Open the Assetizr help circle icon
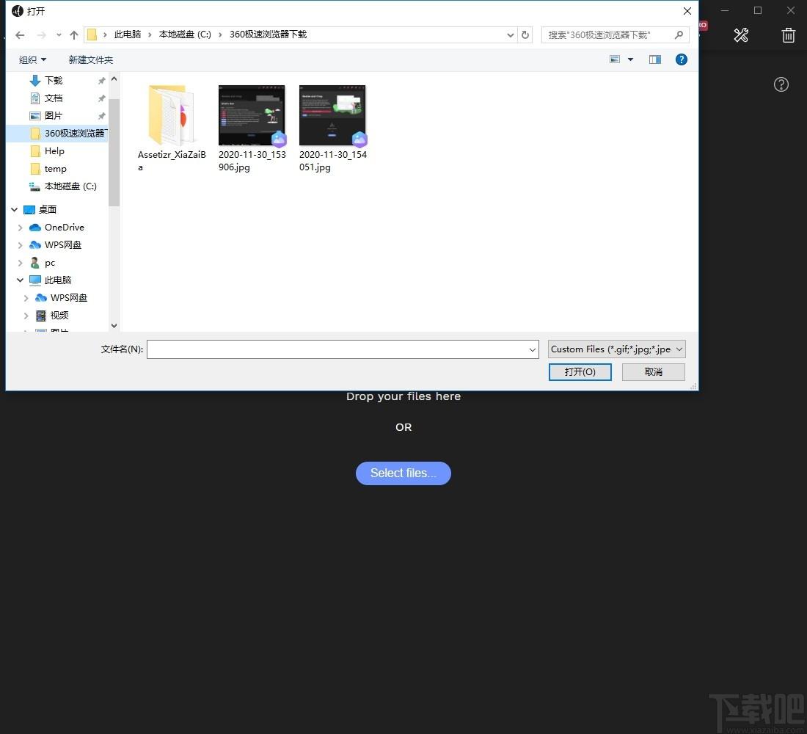Screen dimensions: 807x734 click(781, 84)
